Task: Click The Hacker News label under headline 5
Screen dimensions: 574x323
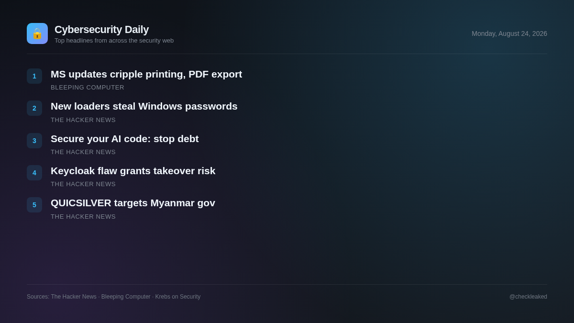Action: (x=83, y=217)
